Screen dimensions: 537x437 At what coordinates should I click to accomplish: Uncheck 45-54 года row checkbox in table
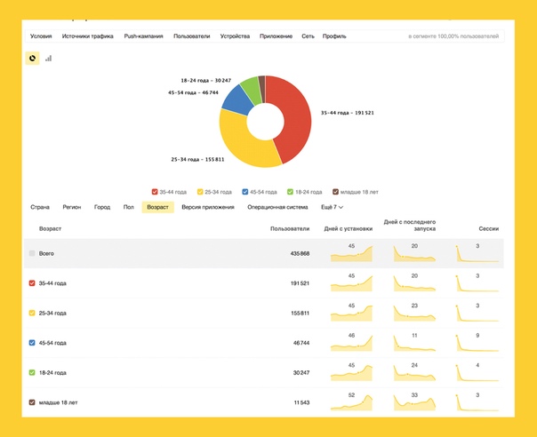[x=32, y=343]
